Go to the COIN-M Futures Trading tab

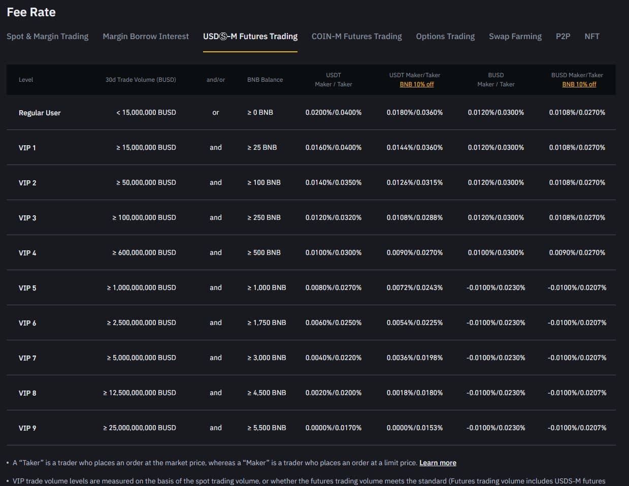pos(356,37)
